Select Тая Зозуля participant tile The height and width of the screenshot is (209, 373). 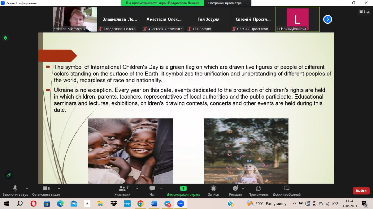[x=208, y=19]
